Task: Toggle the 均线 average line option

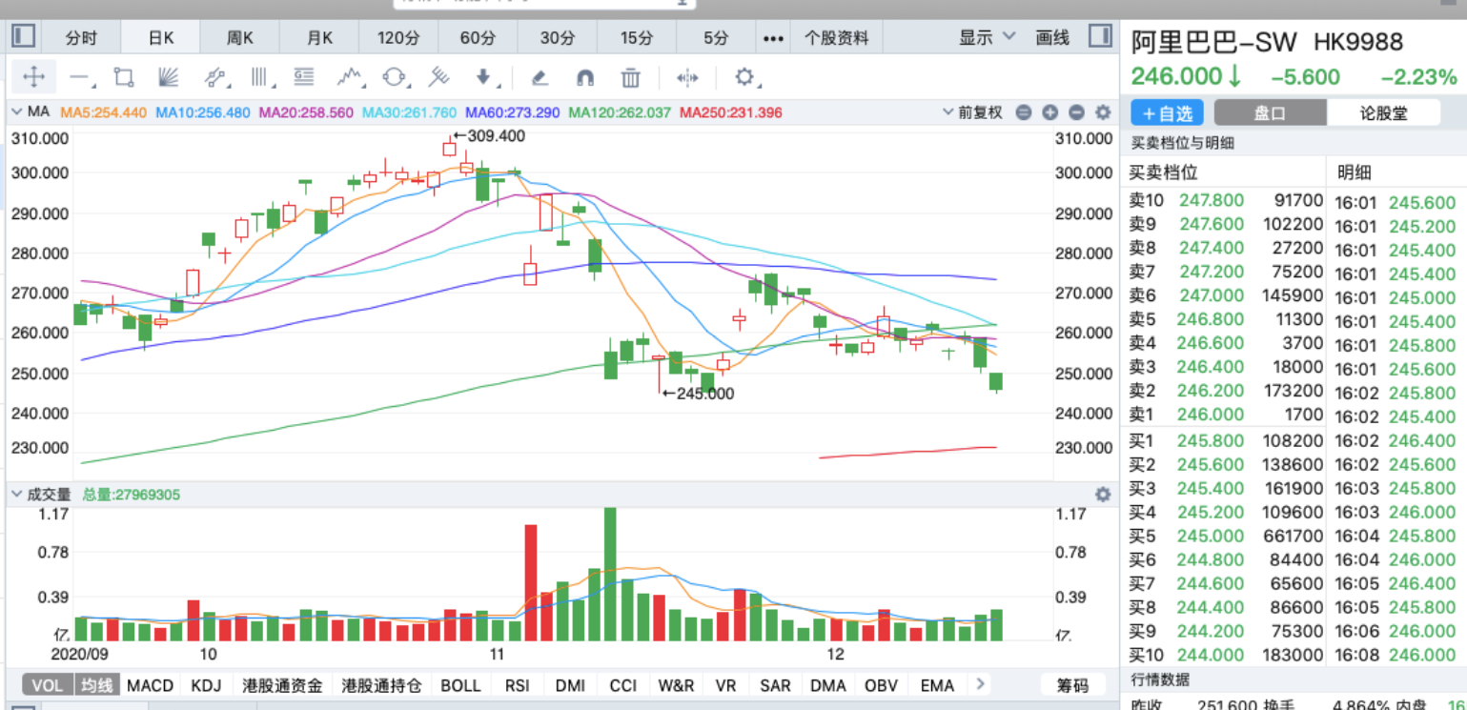Action: (96, 685)
